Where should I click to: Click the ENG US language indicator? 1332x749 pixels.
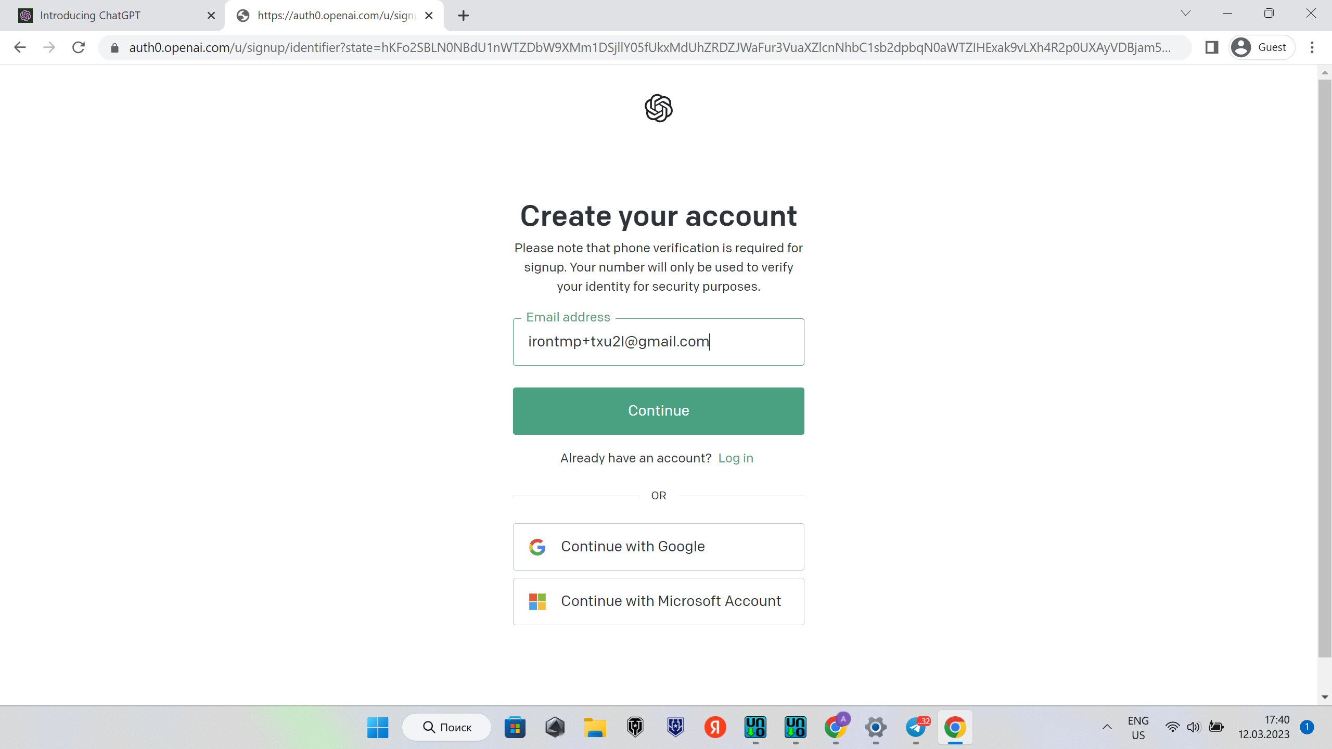point(1138,727)
